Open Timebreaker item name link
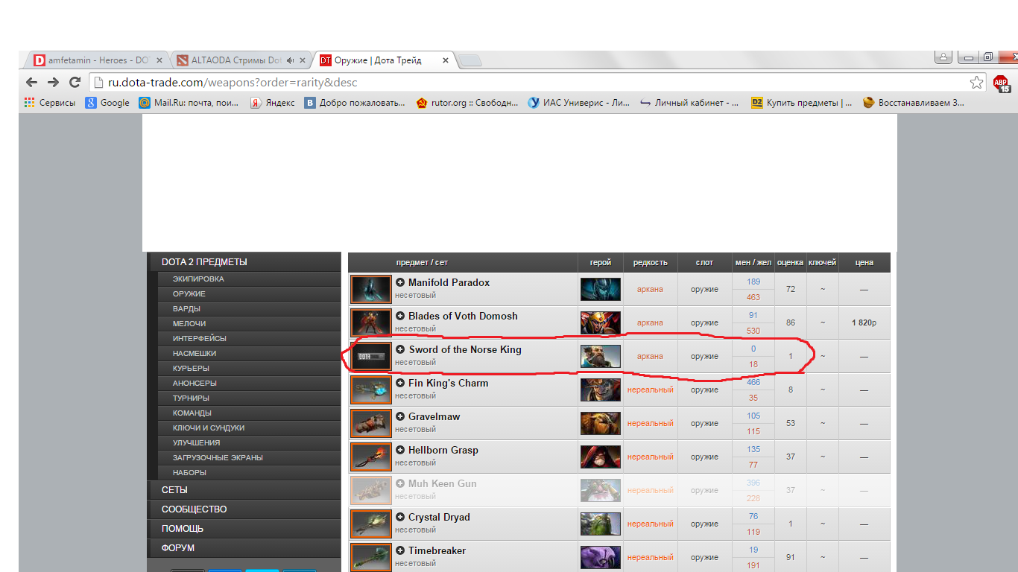 point(437,550)
